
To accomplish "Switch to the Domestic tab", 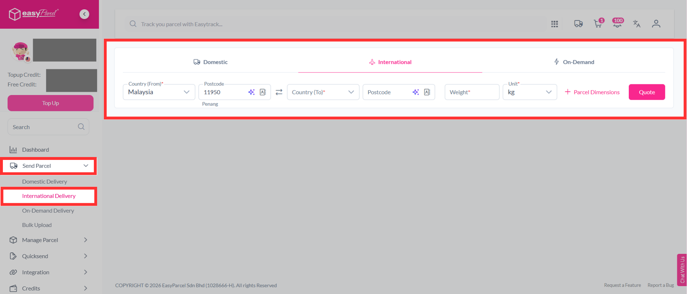I will pos(211,62).
